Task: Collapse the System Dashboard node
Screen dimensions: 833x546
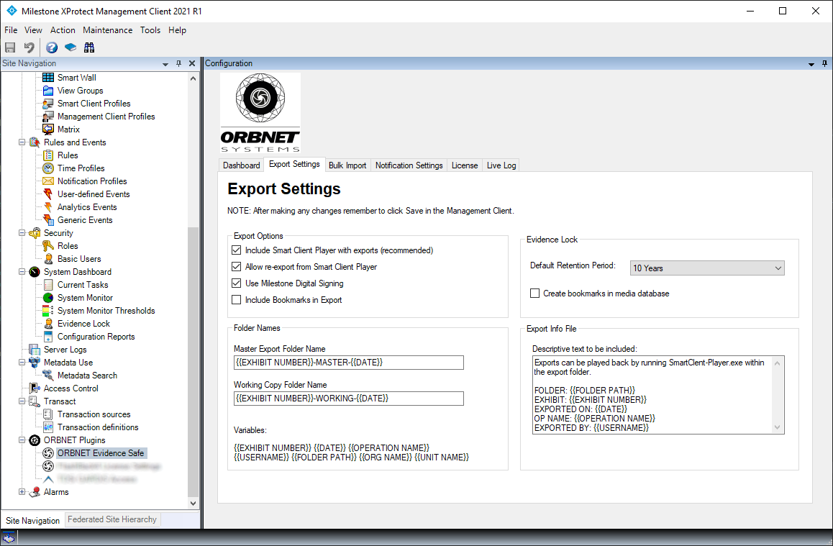Action: pyautogui.click(x=22, y=272)
